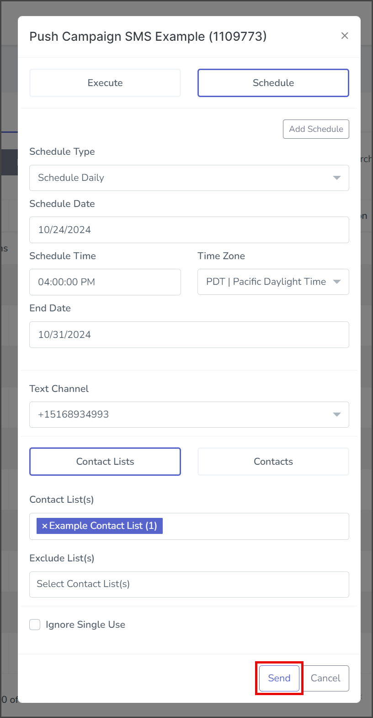The height and width of the screenshot is (718, 373).
Task: Click the Exclude List(s) selection field
Action: [x=189, y=584]
